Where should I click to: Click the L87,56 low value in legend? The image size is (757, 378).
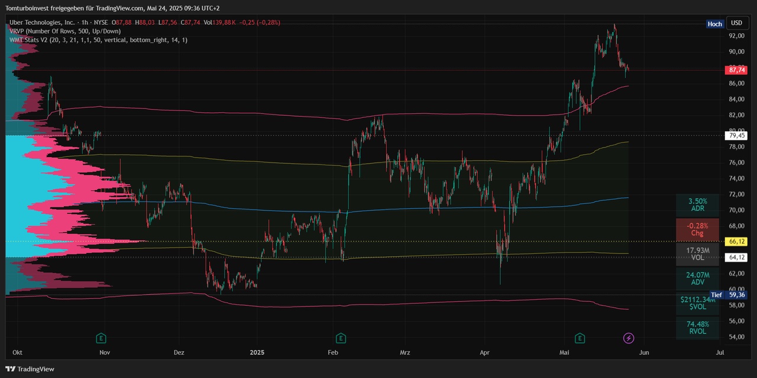[x=168, y=22]
